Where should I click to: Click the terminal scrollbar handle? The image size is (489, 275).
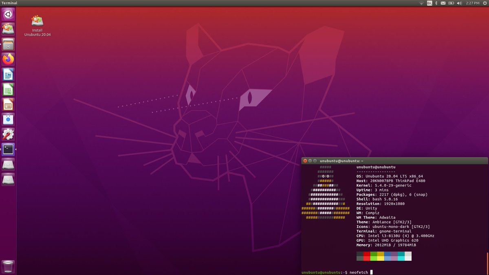487,264
